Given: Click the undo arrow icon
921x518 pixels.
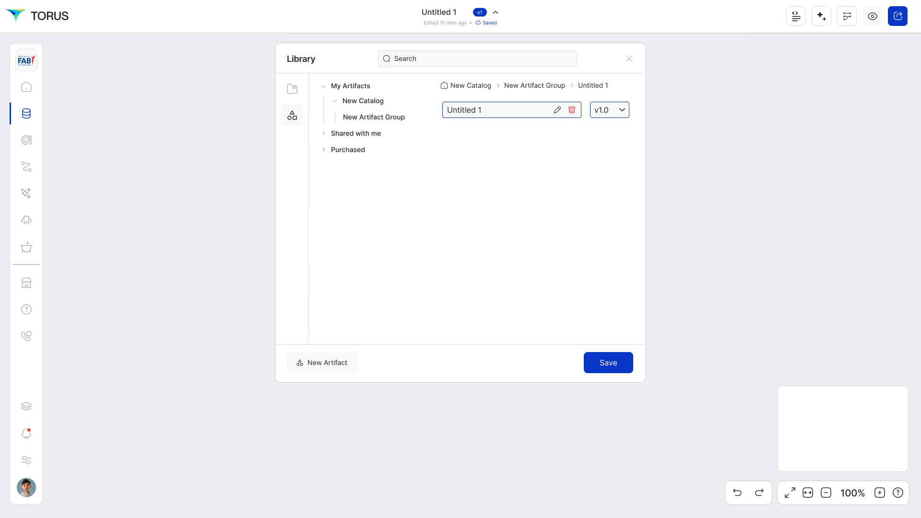Looking at the screenshot, I should pos(737,493).
